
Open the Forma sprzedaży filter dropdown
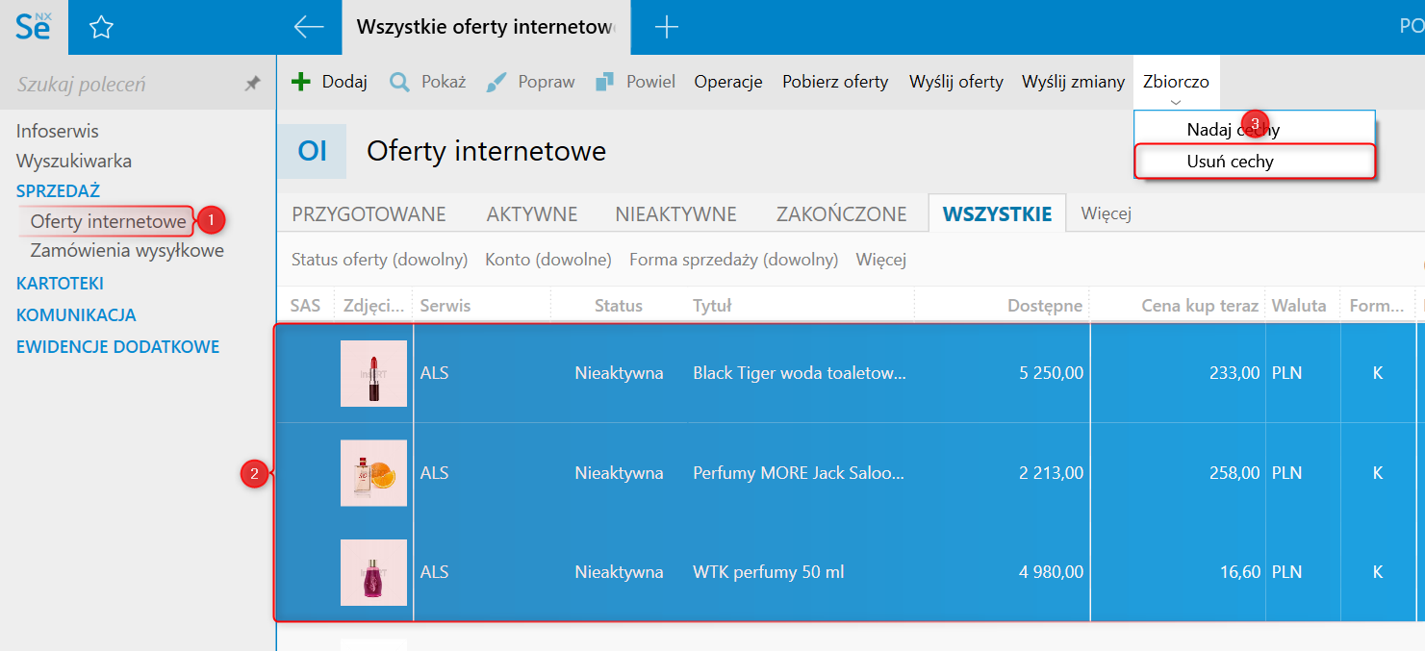733,260
